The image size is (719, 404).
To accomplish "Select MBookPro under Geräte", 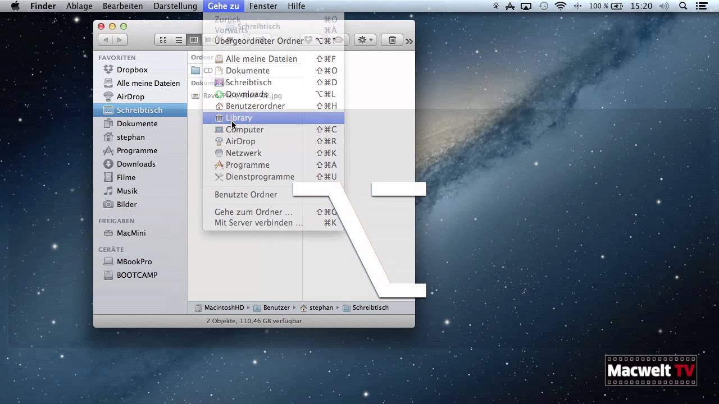I will [134, 261].
